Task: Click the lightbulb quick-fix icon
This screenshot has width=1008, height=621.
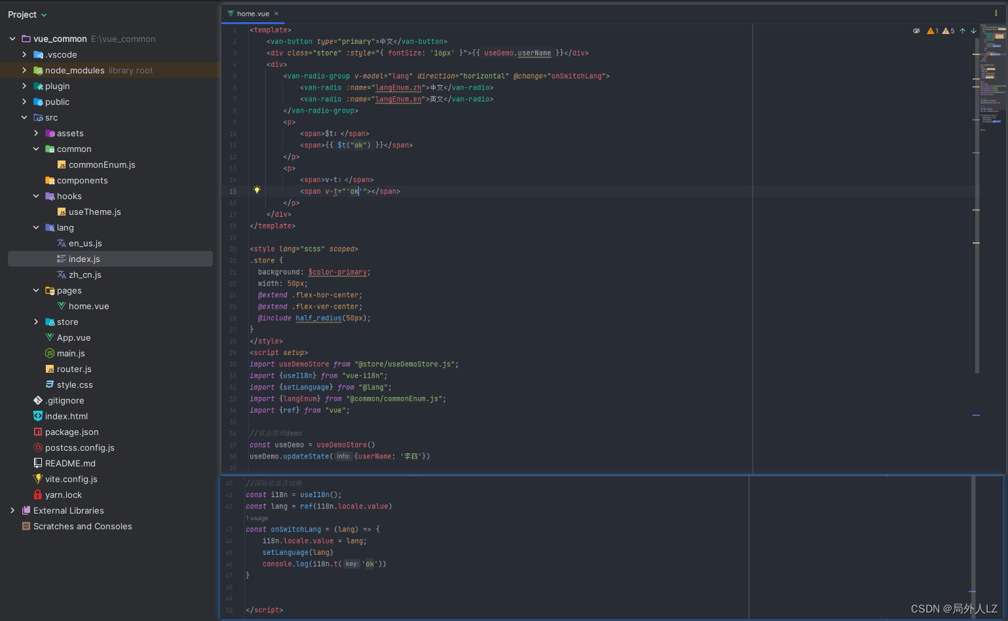Action: pos(257,190)
